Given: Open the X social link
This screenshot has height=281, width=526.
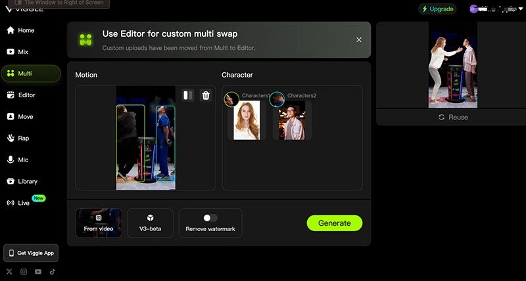Looking at the screenshot, I should (9, 272).
